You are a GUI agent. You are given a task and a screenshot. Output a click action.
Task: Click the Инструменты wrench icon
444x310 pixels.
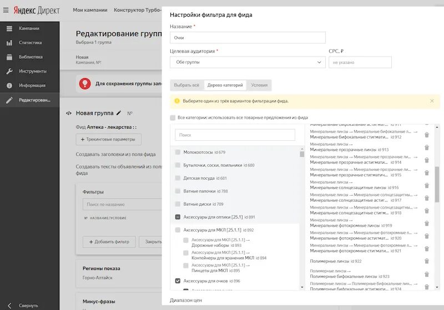[9, 72]
